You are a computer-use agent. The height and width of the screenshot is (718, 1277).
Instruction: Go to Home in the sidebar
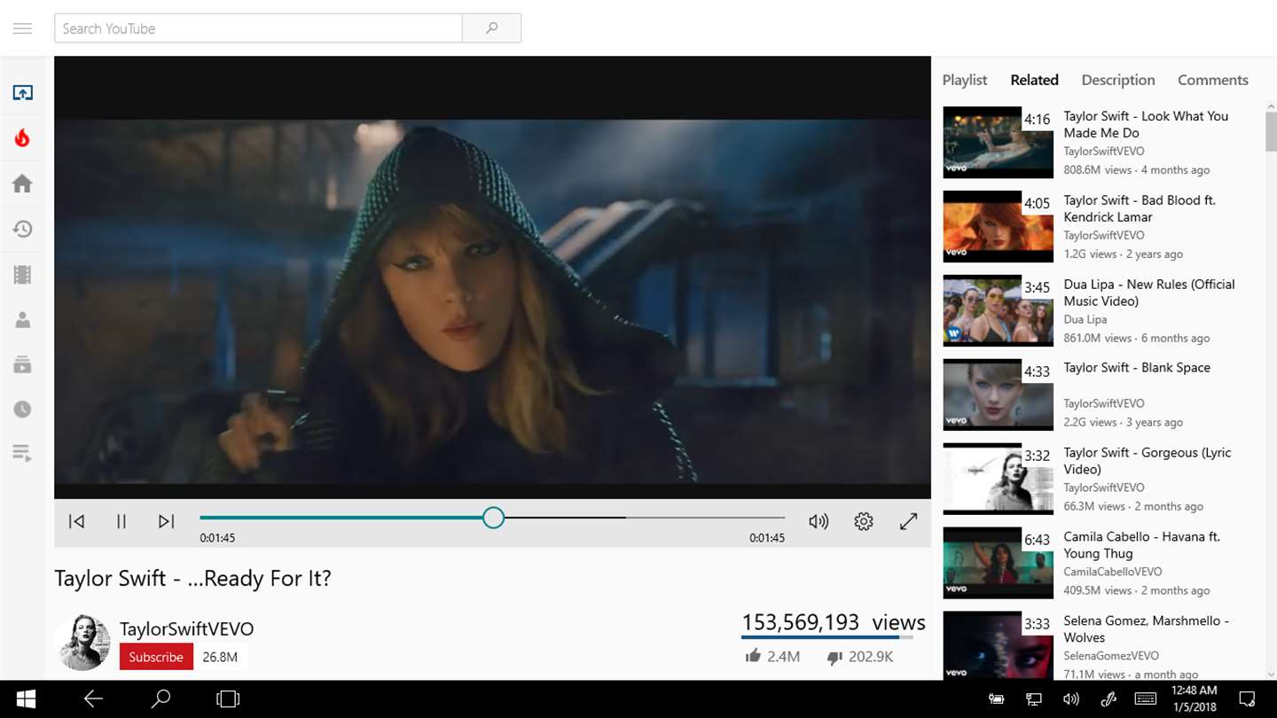[22, 183]
